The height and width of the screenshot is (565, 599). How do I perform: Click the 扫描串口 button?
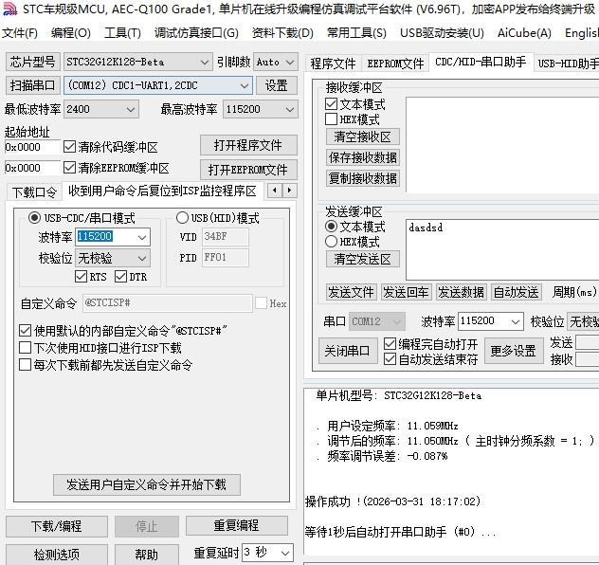click(33, 85)
